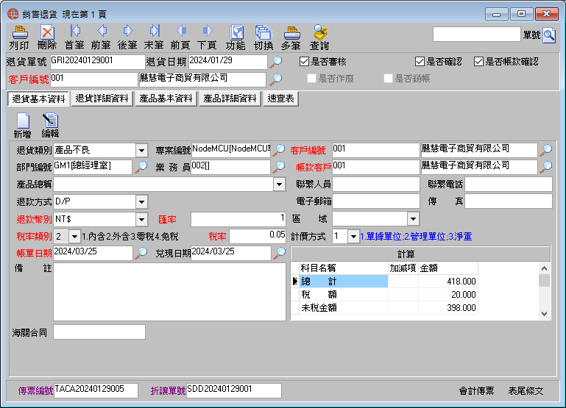Open the 退款幣別 NT$ dropdown
The height and width of the screenshot is (408, 566).
click(x=142, y=219)
